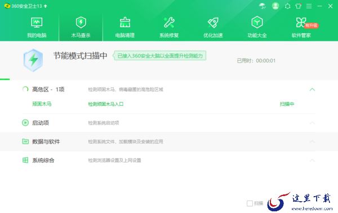Minimize the 360 window

(x=319, y=6)
